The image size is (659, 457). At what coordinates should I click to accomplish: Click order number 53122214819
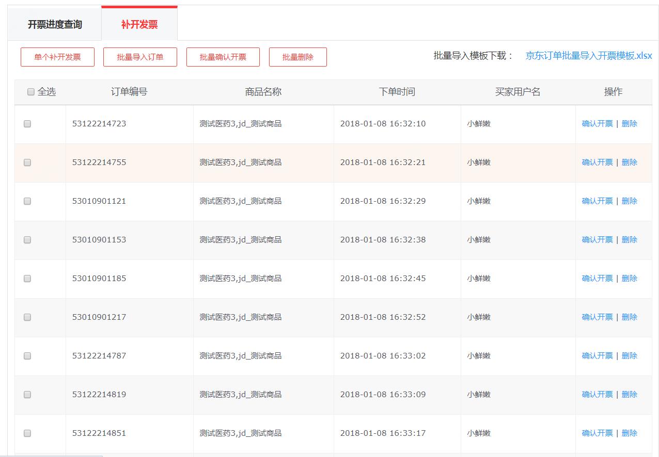coord(99,395)
